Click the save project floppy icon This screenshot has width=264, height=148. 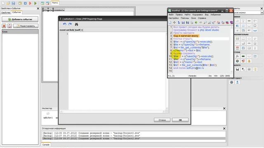[14, 3]
